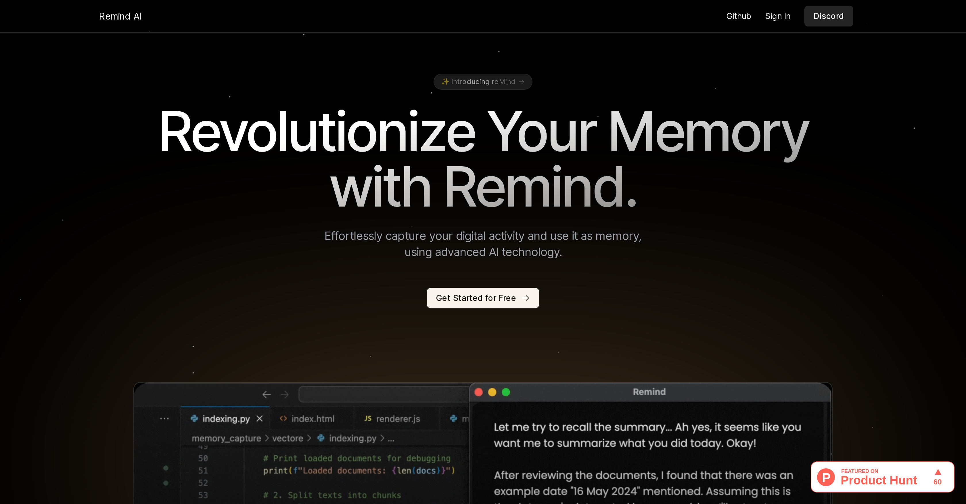Click the Sign In link

coord(778,16)
